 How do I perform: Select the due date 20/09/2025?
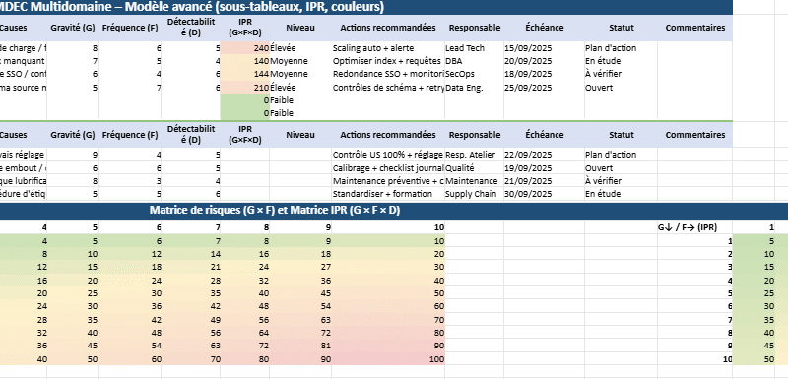click(545, 61)
